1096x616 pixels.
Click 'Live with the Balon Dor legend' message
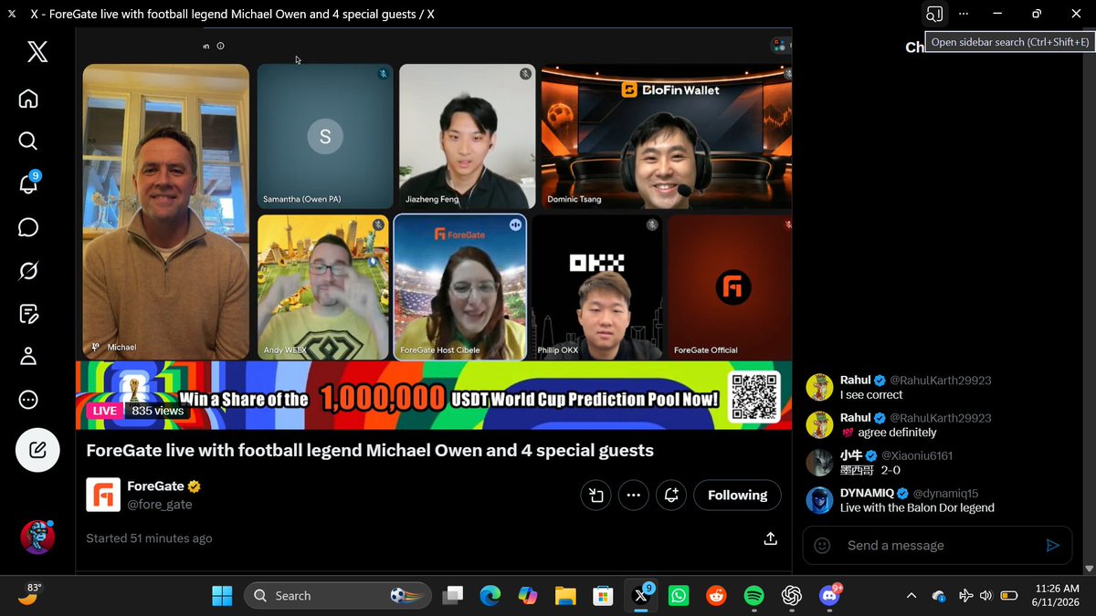click(917, 507)
